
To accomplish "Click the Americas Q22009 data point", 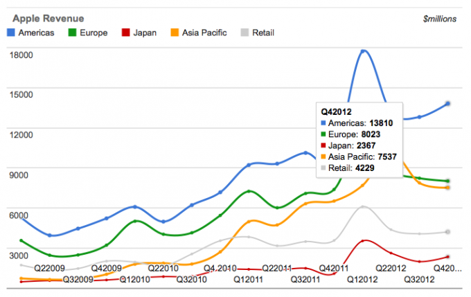I will 50,235.
